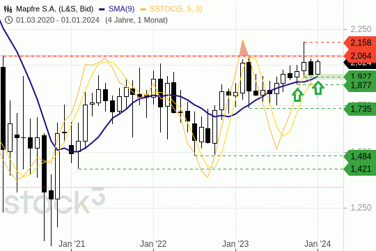The width and height of the screenshot is (376, 251).
Task: Click the (4 Jahre, 1 Monat) duration text
Action: point(136,20)
